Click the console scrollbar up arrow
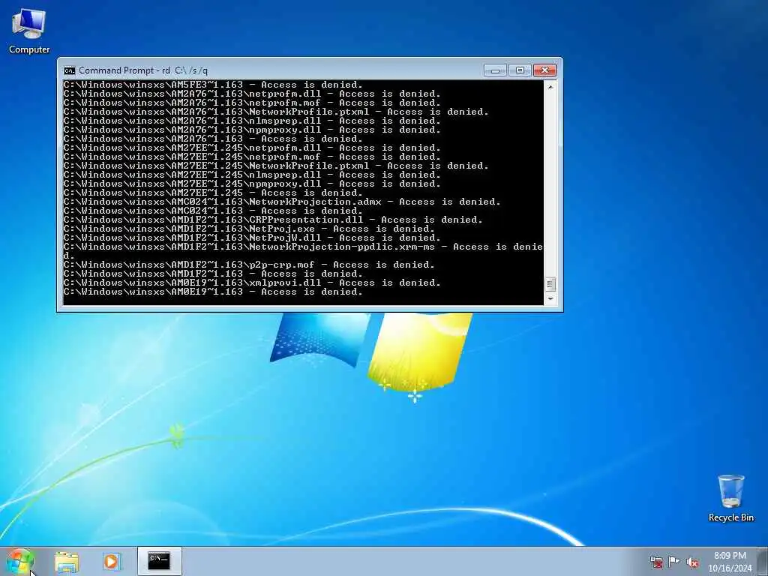Screen dimensions: 768x576 click(550, 87)
